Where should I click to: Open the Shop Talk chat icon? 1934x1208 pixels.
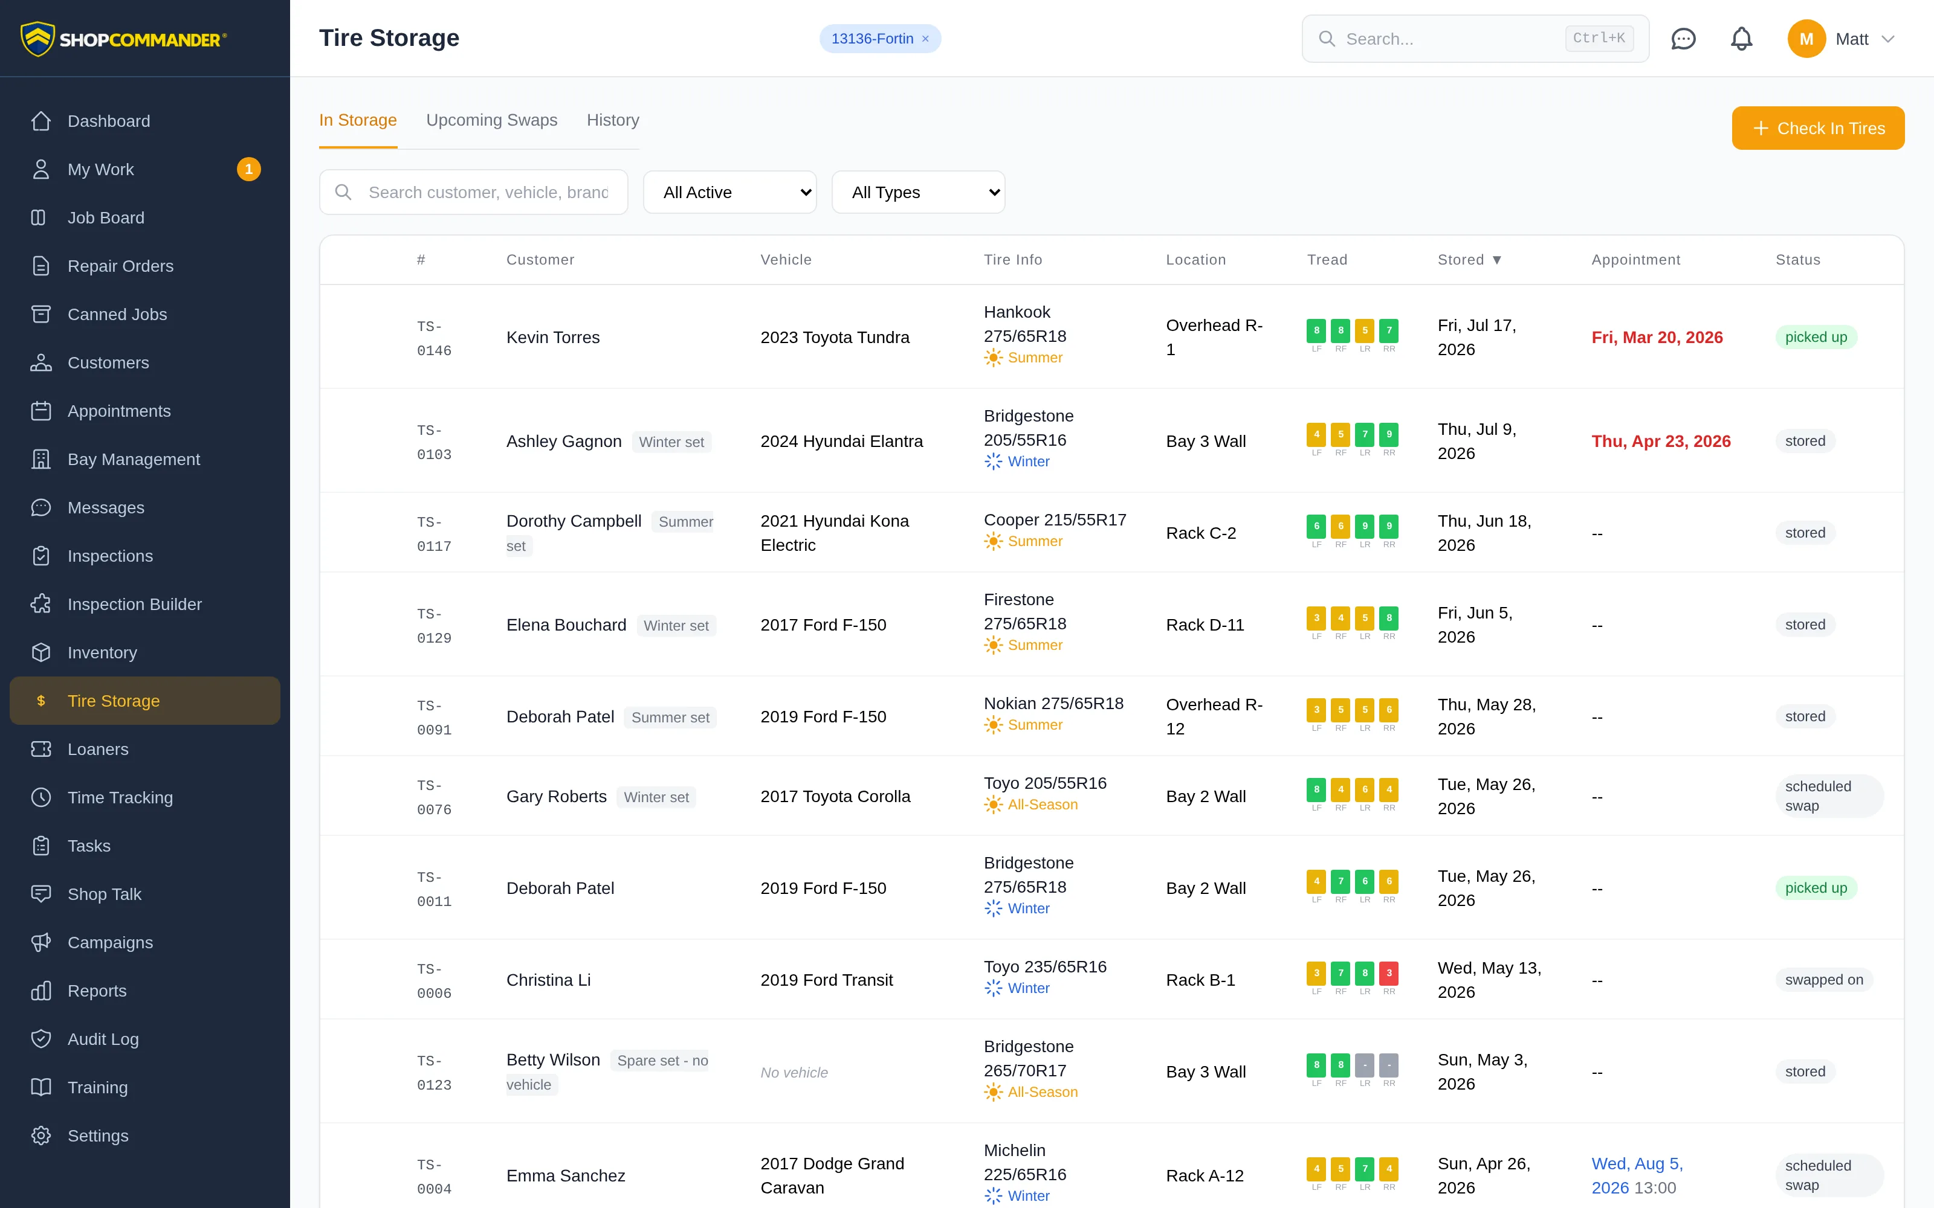coord(40,894)
